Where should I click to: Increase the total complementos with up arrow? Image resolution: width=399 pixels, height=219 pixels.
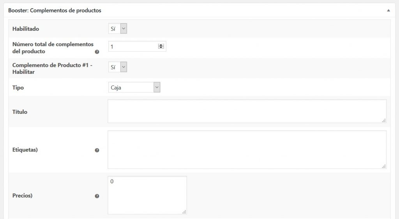[x=161, y=45]
